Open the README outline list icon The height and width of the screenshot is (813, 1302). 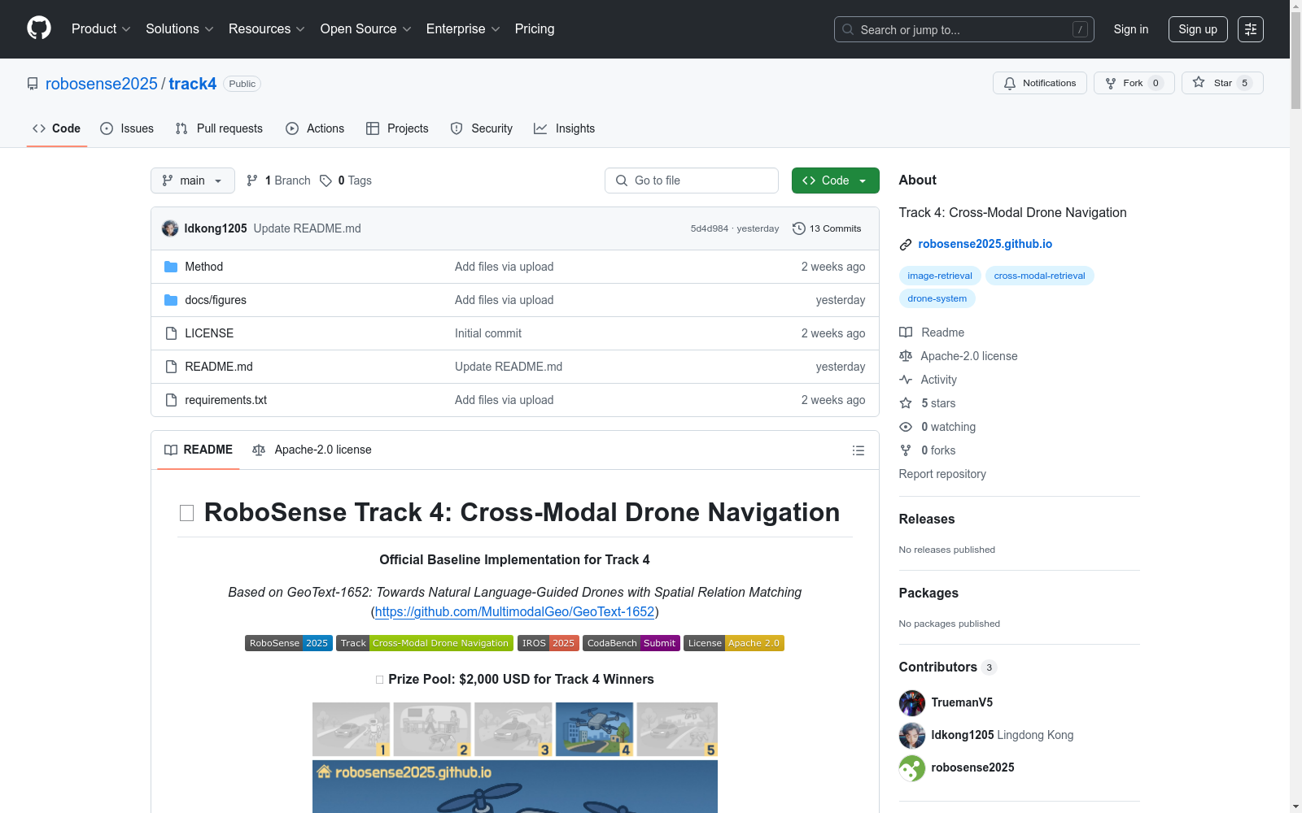coord(858,450)
